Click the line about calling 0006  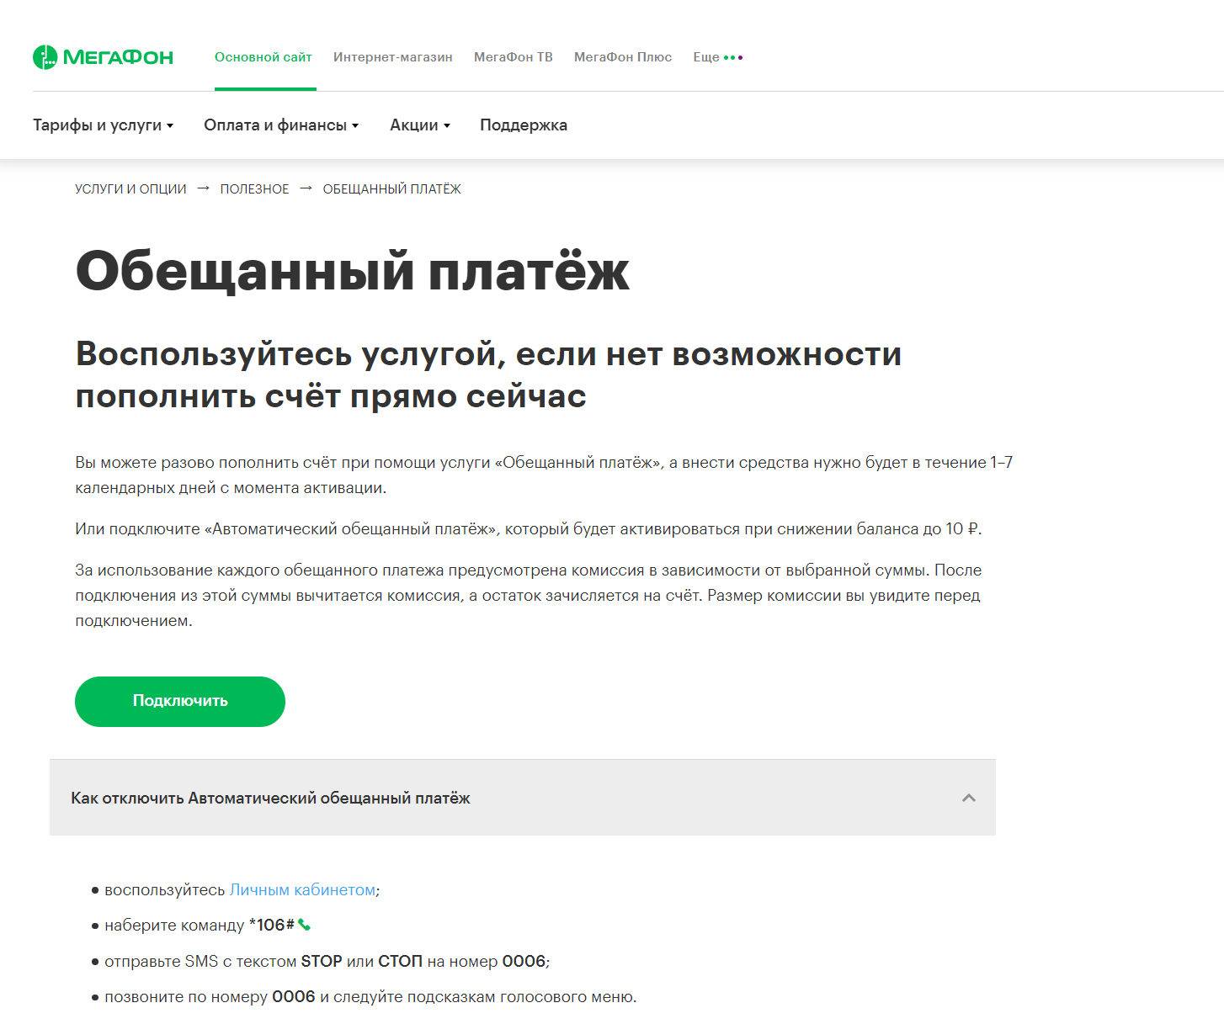coord(370,997)
